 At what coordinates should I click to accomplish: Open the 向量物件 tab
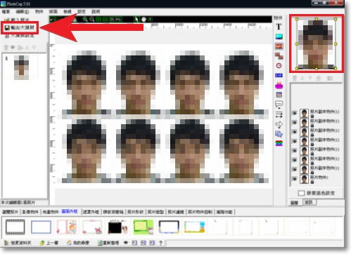[x=50, y=212]
